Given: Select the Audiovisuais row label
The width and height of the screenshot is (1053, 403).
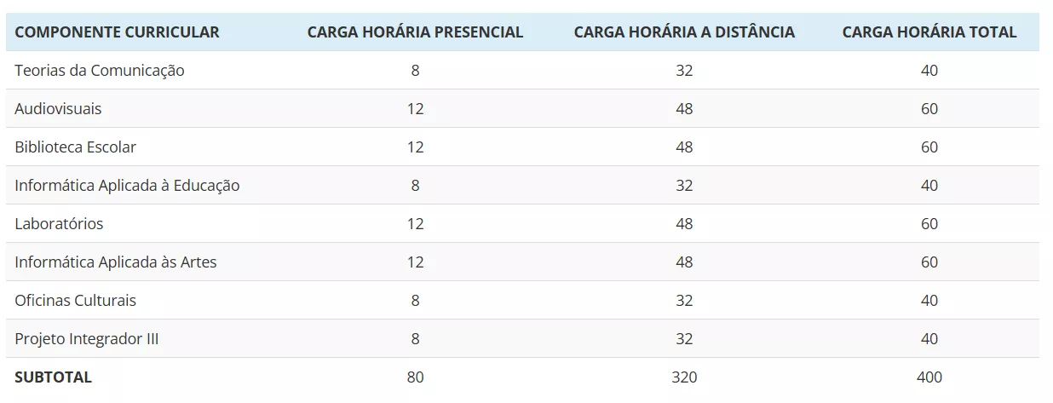Looking at the screenshot, I should click(x=58, y=109).
